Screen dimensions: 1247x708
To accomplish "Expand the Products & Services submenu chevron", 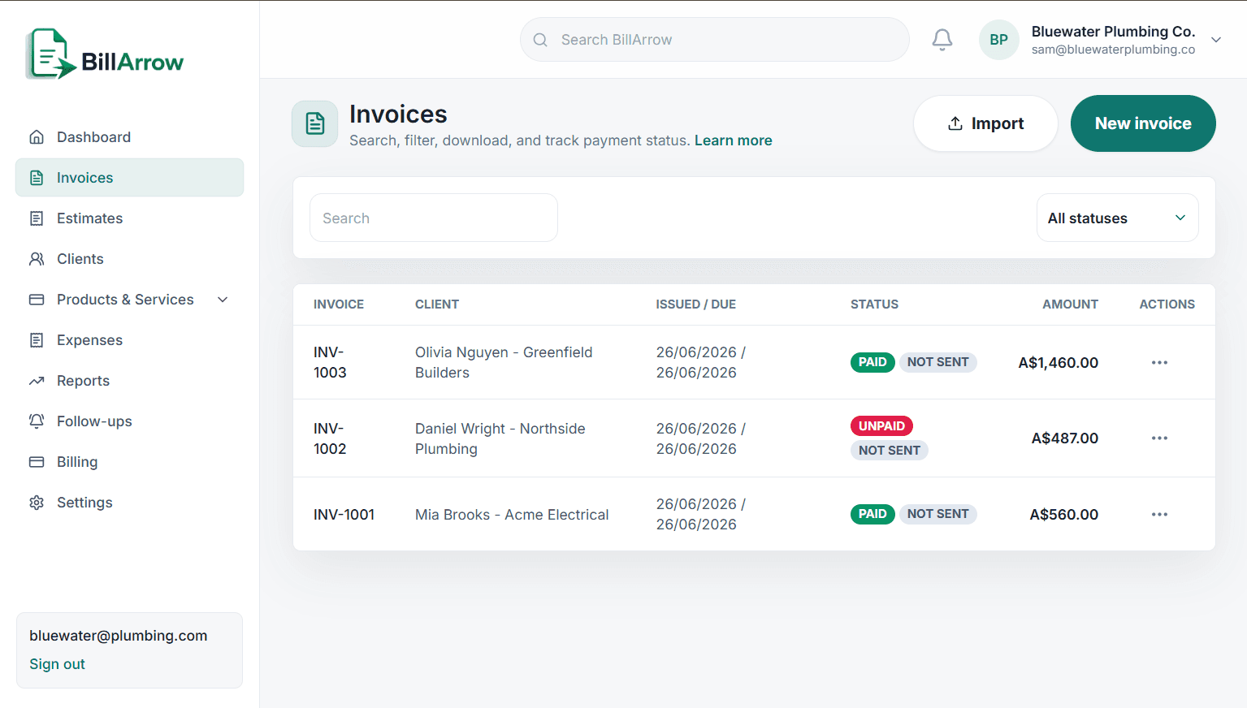I will 223,300.
